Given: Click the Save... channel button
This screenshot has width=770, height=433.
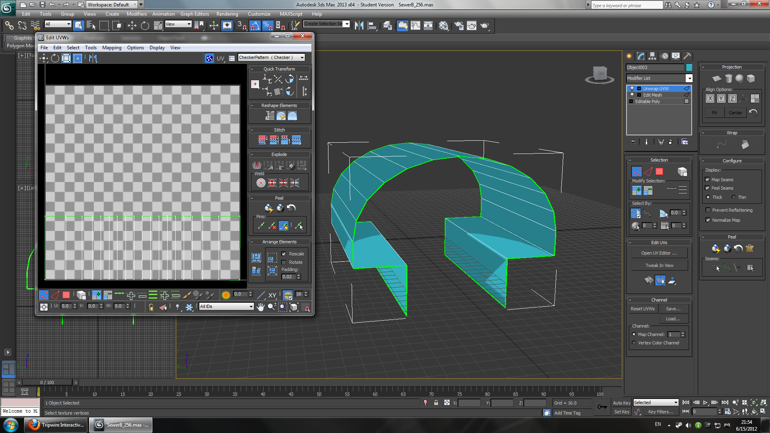Looking at the screenshot, I should [673, 309].
